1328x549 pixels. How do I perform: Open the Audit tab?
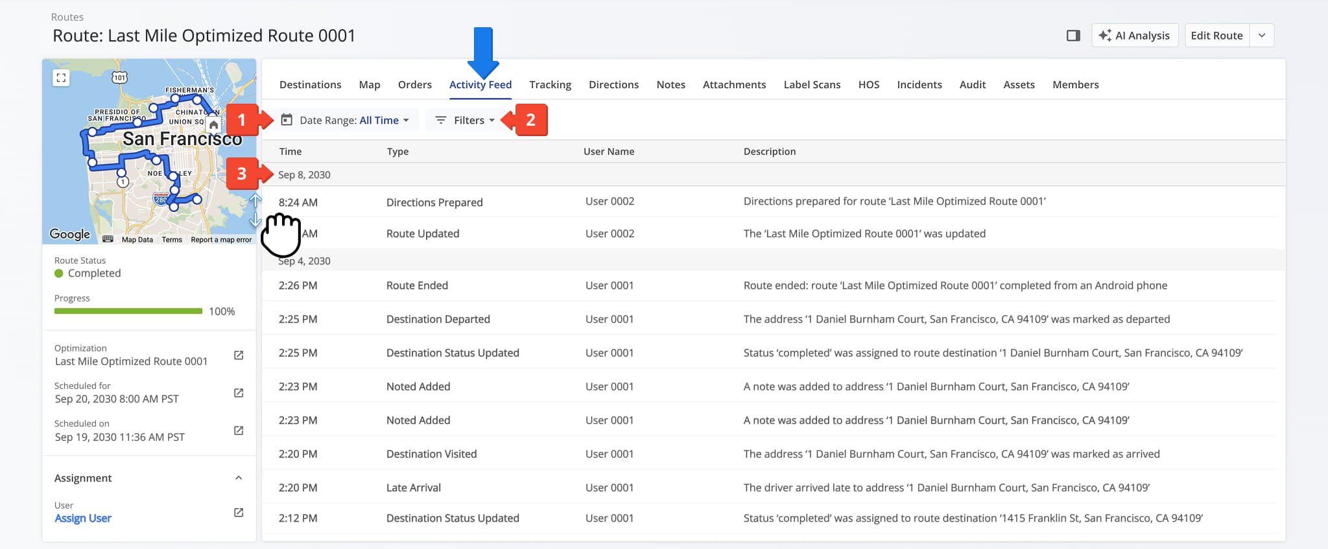(973, 84)
